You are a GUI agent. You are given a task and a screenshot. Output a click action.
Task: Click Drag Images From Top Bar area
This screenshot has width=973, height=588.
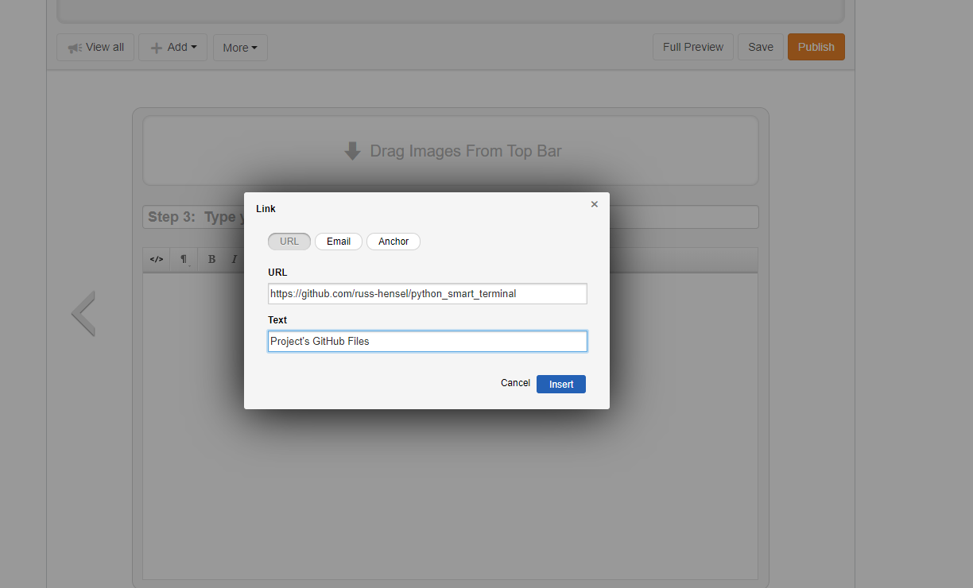(451, 151)
